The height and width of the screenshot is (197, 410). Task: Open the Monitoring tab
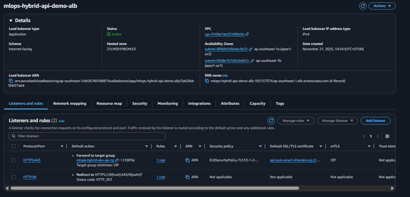click(168, 104)
